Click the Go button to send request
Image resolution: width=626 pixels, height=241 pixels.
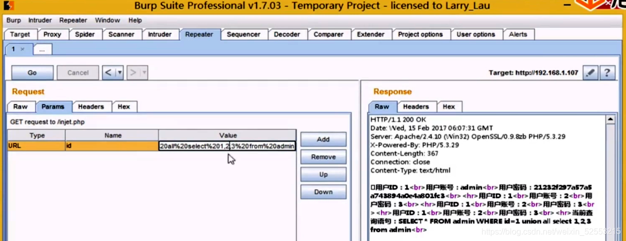point(32,73)
